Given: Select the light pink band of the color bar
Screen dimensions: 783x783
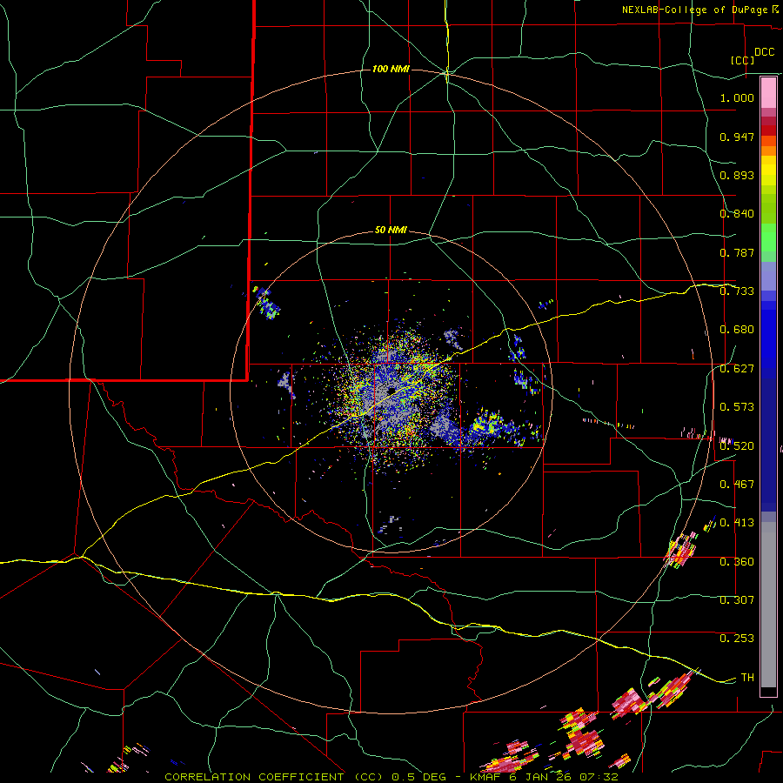Looking at the screenshot, I should (x=768, y=92).
